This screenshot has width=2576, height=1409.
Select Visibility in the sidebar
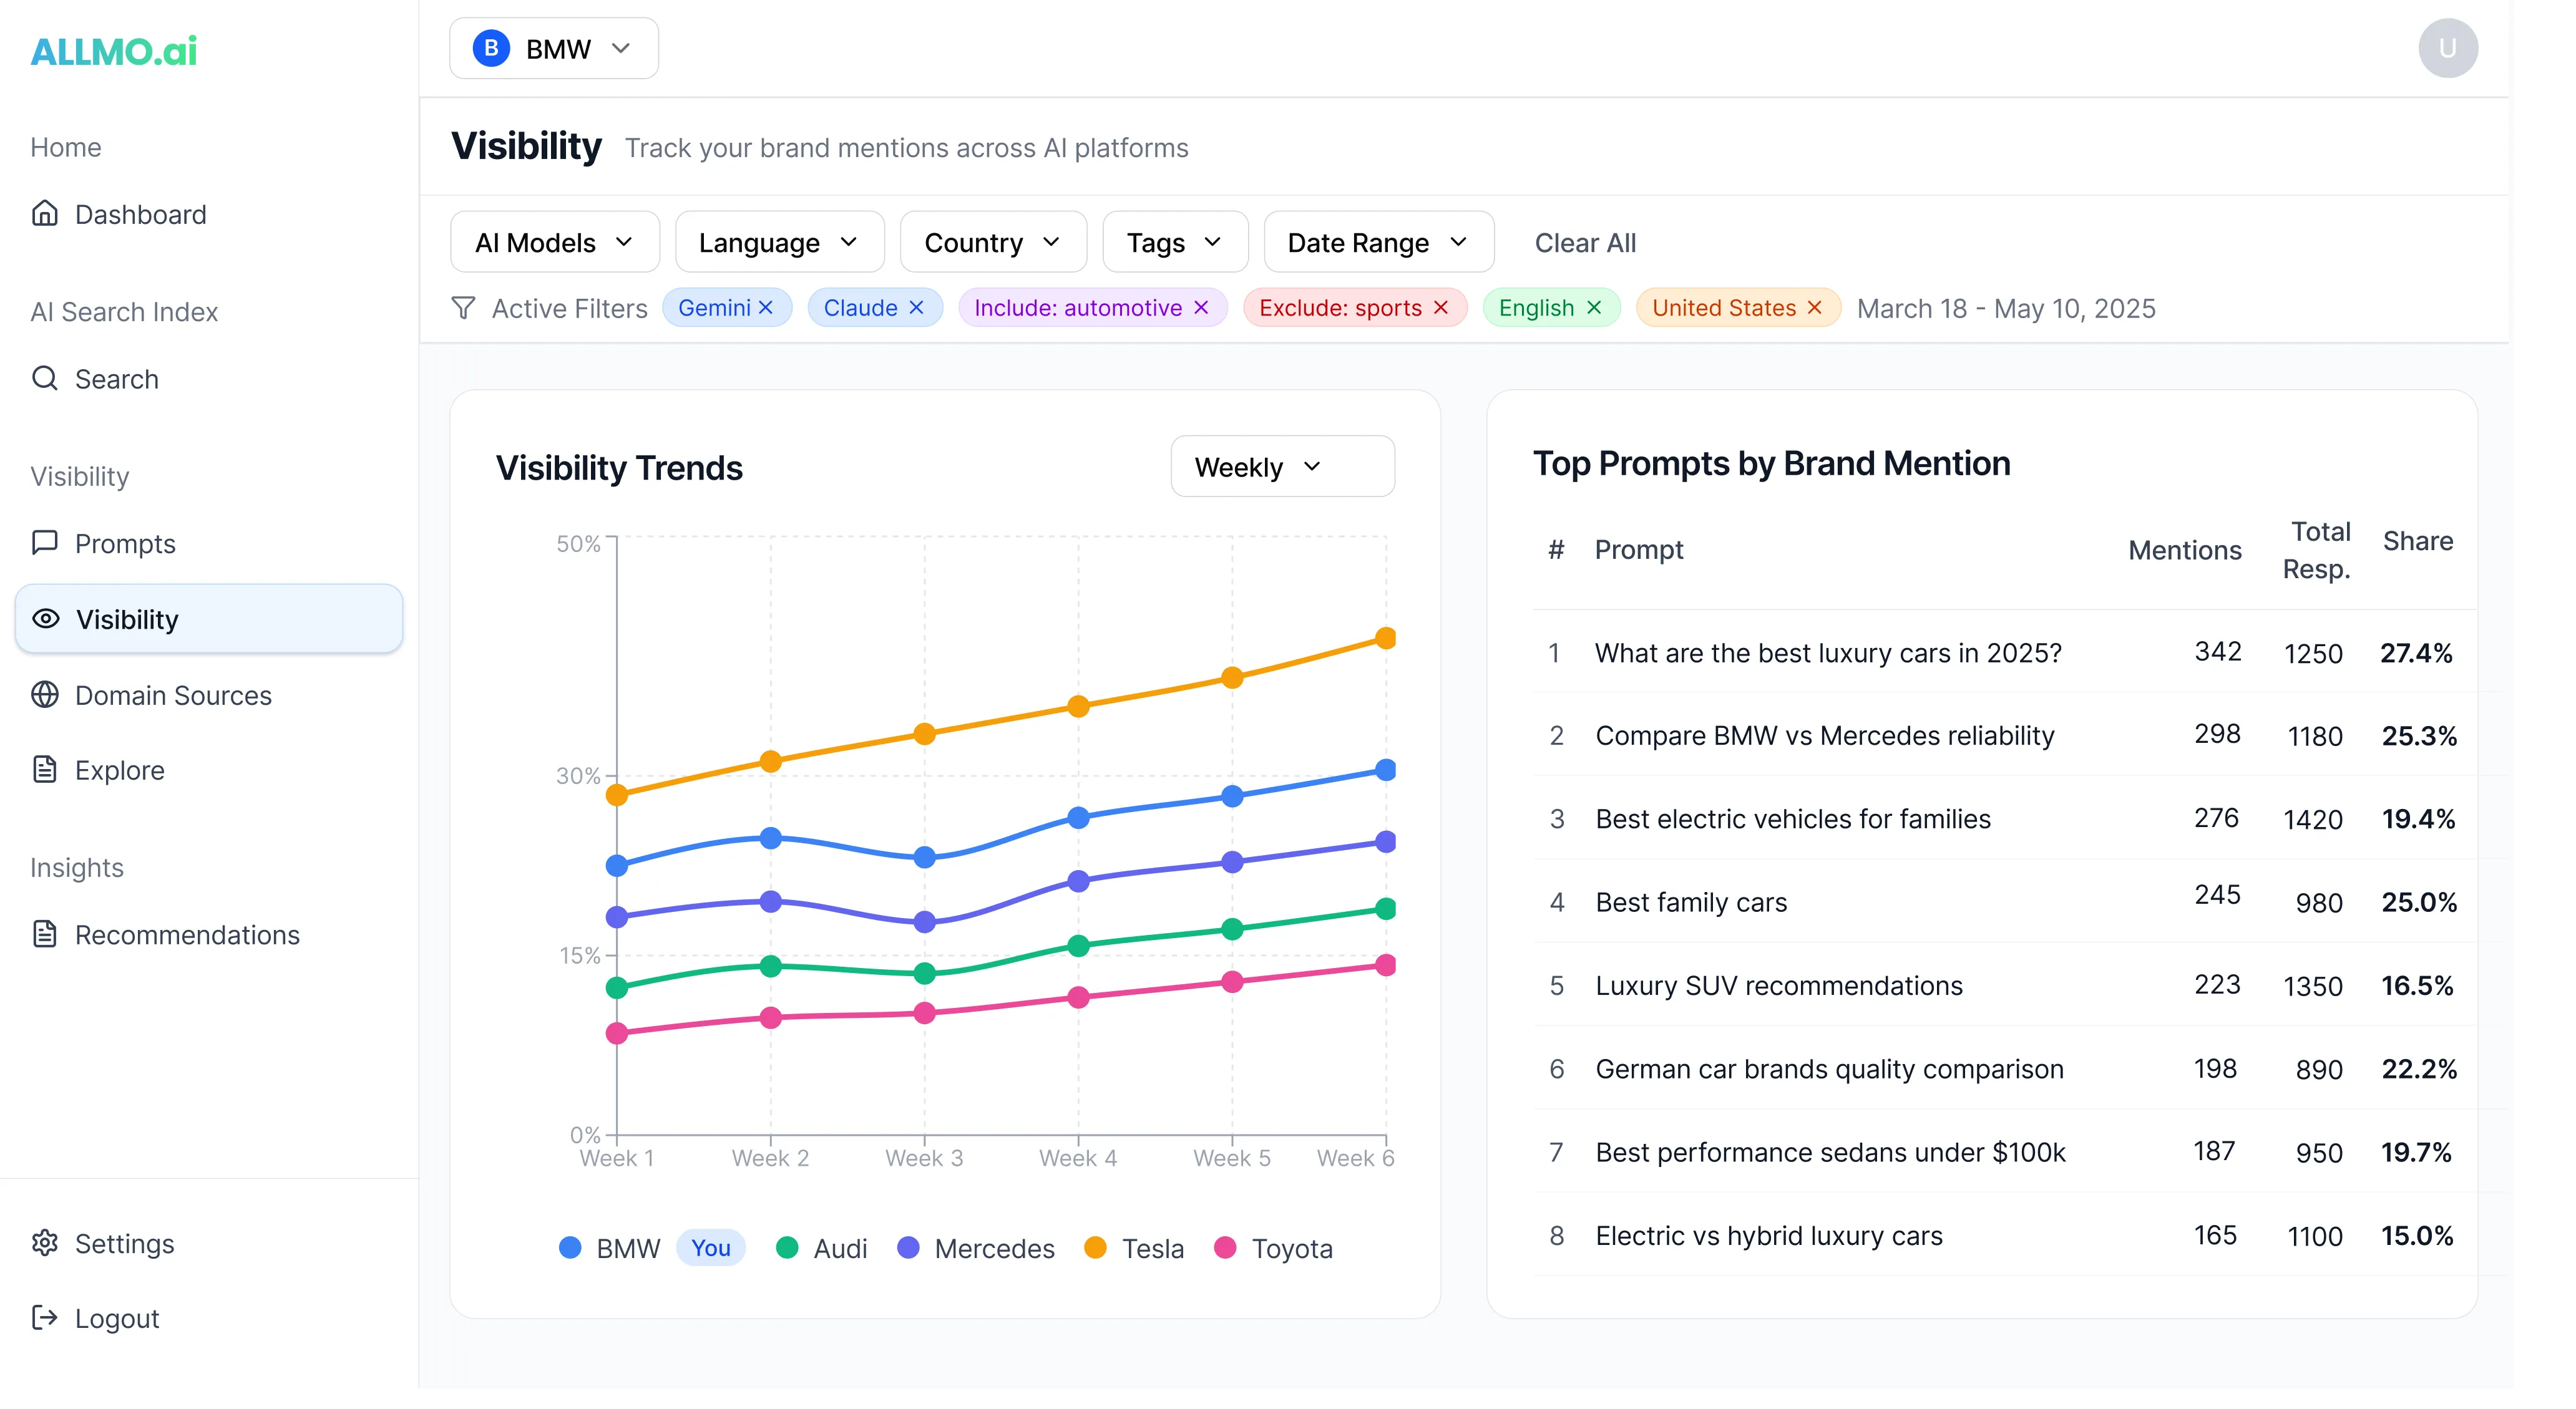click(x=209, y=619)
